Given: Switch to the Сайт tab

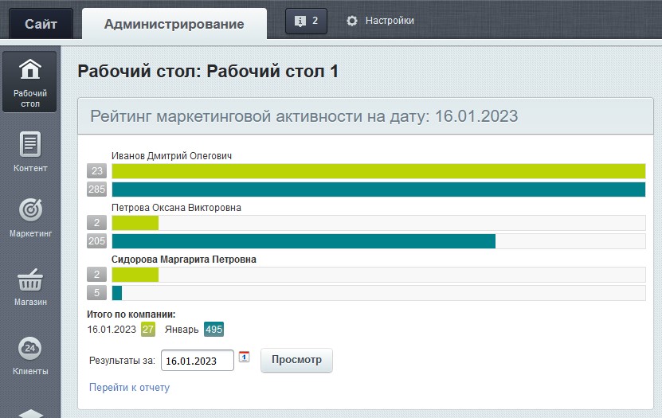Looking at the screenshot, I should (x=41, y=24).
